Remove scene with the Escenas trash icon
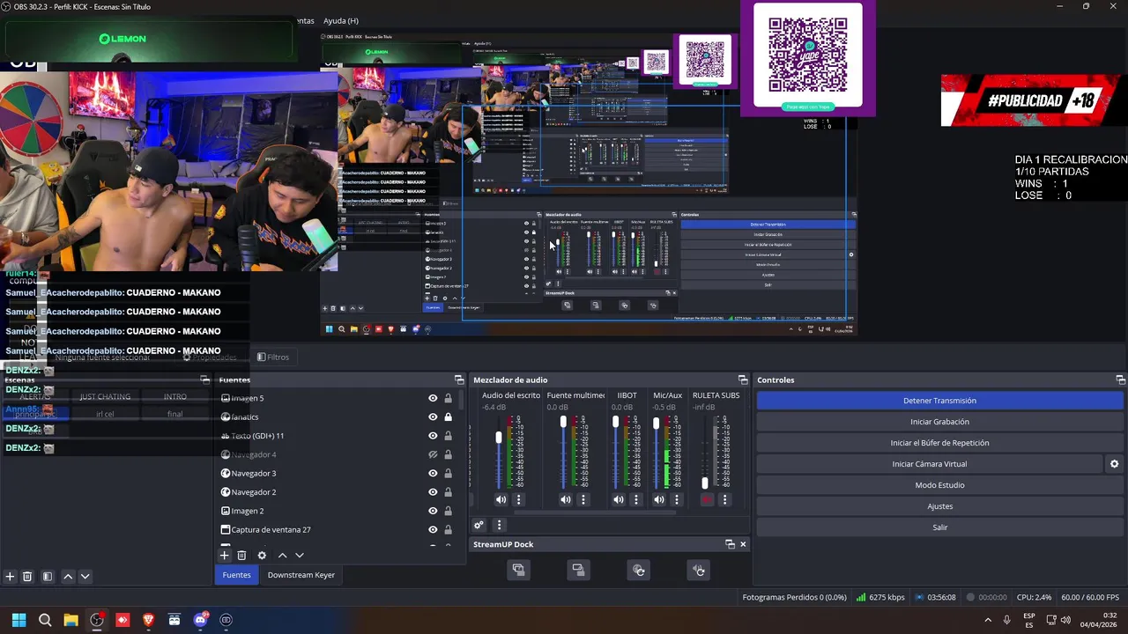The width and height of the screenshot is (1128, 634). coord(27,577)
